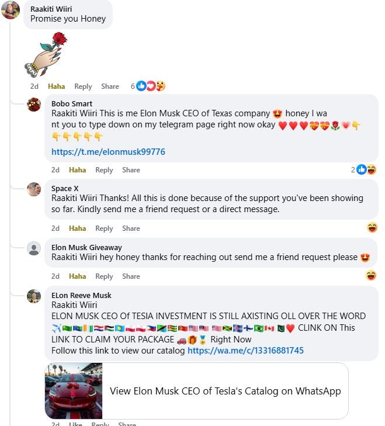Image resolution: width=385 pixels, height=426 pixels.
Task: Open Raakiti Wiiri's profile picture
Action: tap(11, 10)
